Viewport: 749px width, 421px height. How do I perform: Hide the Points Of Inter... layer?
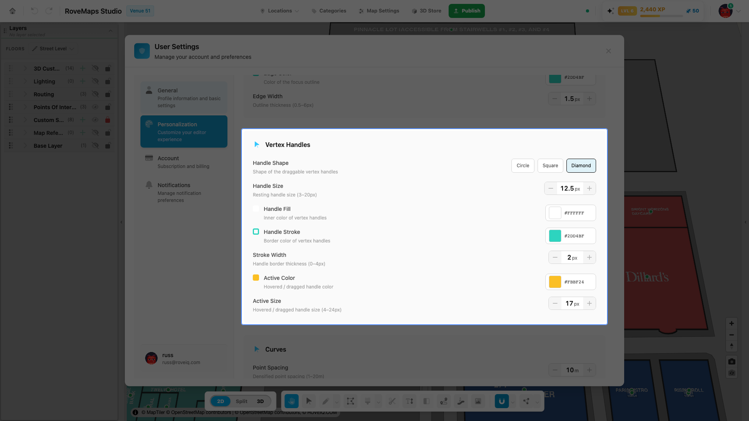pyautogui.click(x=95, y=107)
